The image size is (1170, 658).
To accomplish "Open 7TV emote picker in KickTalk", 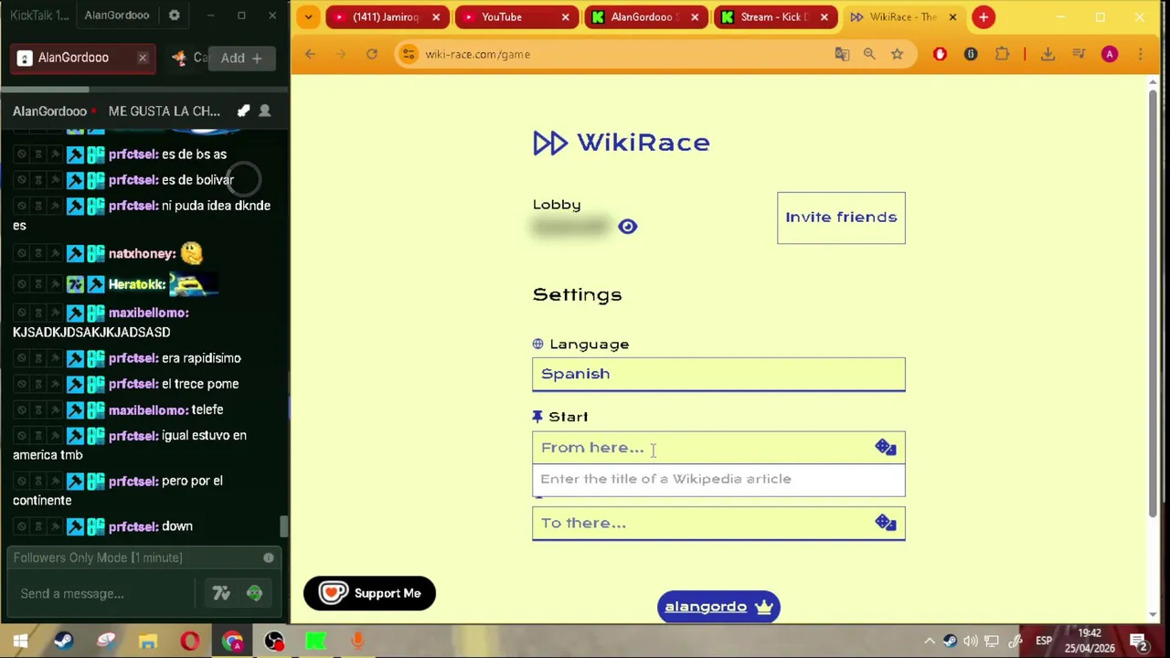I will [x=221, y=594].
